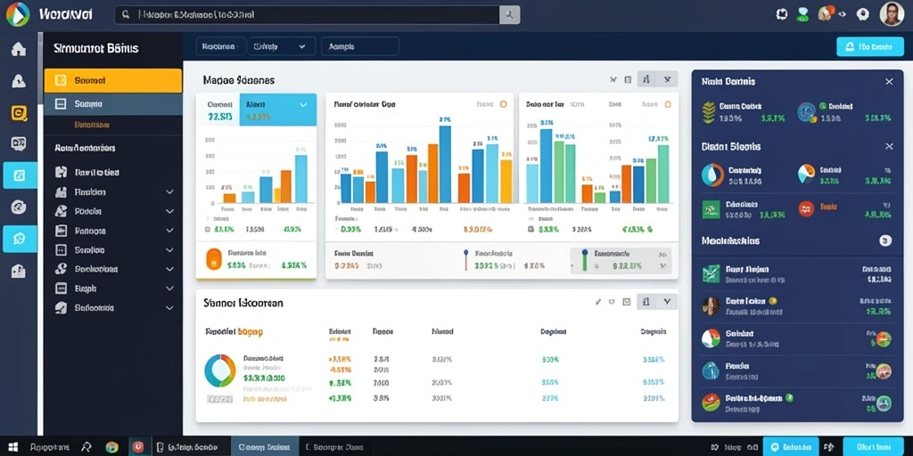Open the second dropdown with chevron in top toolbar

pos(281,46)
